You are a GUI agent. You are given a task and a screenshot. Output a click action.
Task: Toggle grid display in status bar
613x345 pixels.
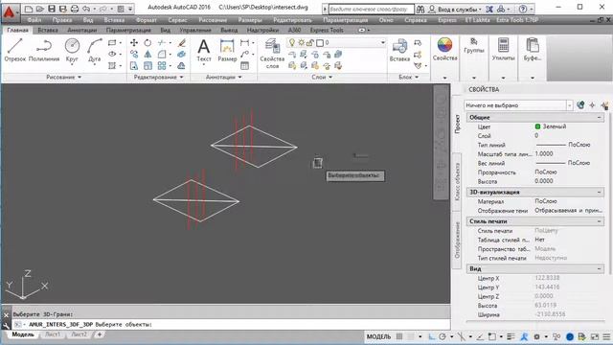click(x=399, y=336)
